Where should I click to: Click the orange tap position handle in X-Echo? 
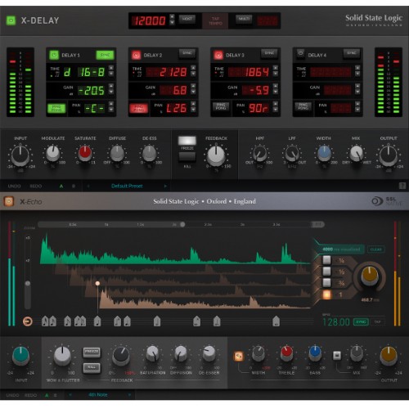[97, 284]
